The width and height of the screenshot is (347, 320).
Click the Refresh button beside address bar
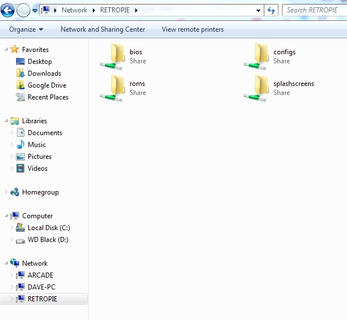tap(271, 10)
